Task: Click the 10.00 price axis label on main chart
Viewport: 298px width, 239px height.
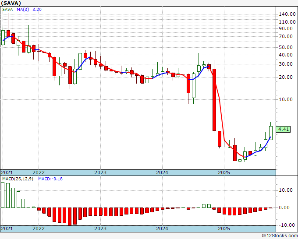Action: click(x=286, y=99)
